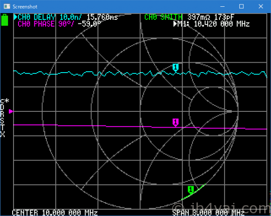The height and width of the screenshot is (216, 271).
Task: Click the magenta reference position triangle
Action: (x=11, y=111)
